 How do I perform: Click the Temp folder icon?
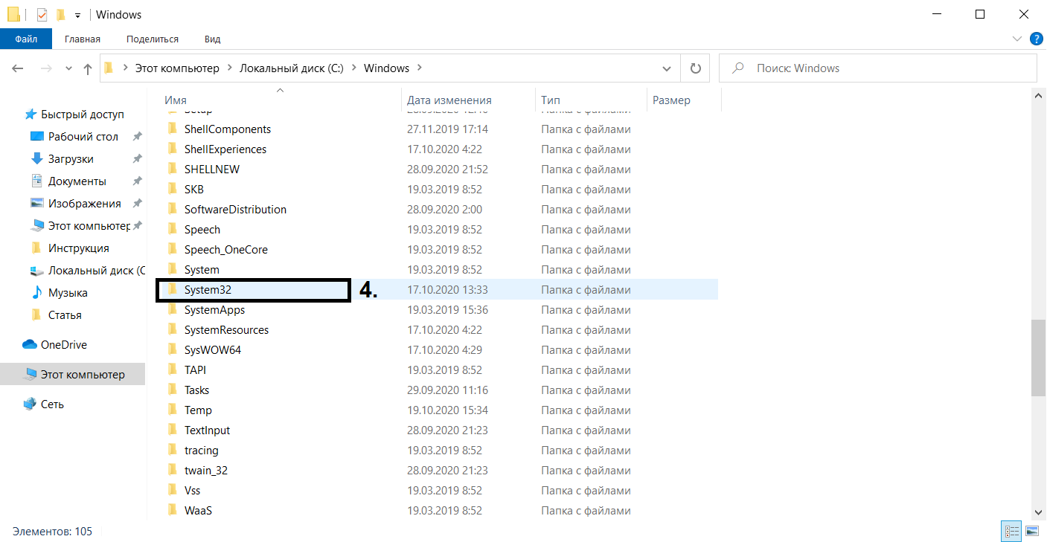point(172,410)
